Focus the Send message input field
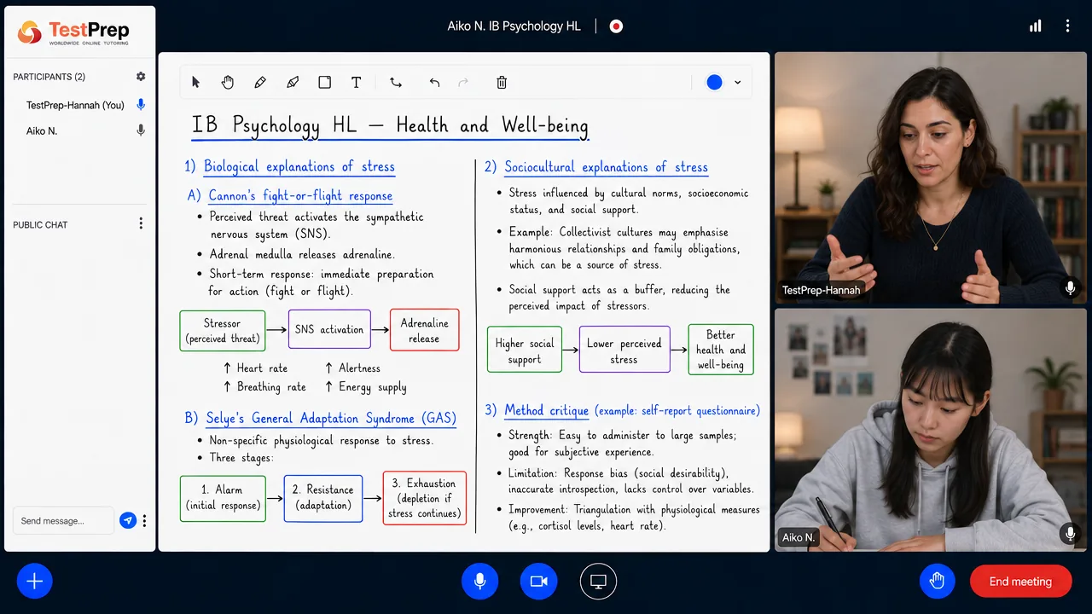This screenshot has width=1092, height=614. (63, 520)
